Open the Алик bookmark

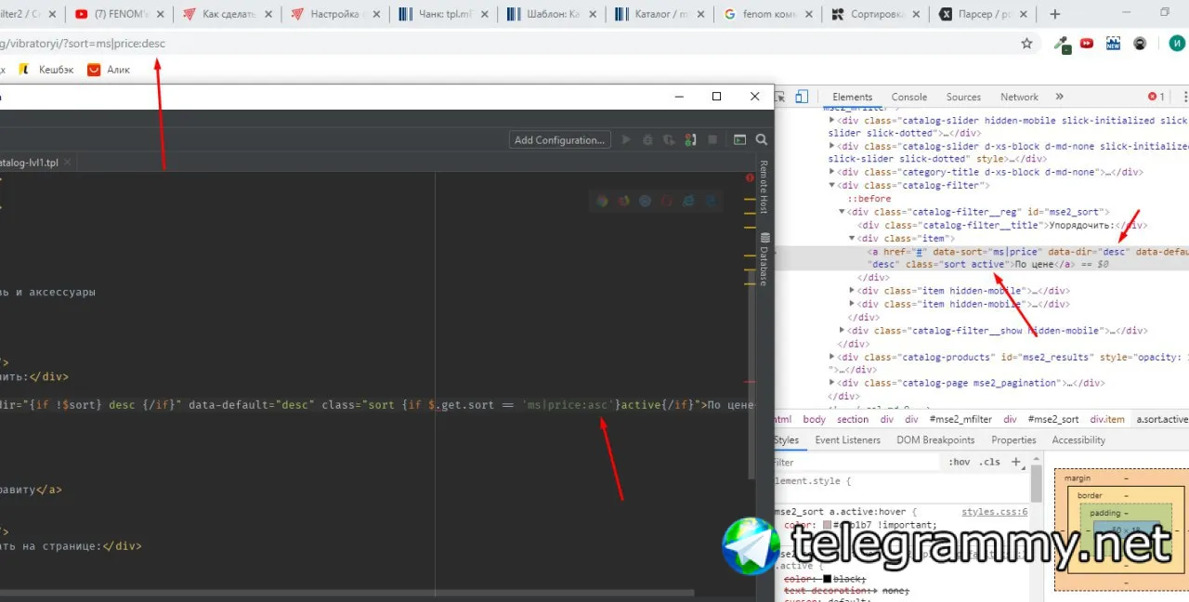coord(110,70)
